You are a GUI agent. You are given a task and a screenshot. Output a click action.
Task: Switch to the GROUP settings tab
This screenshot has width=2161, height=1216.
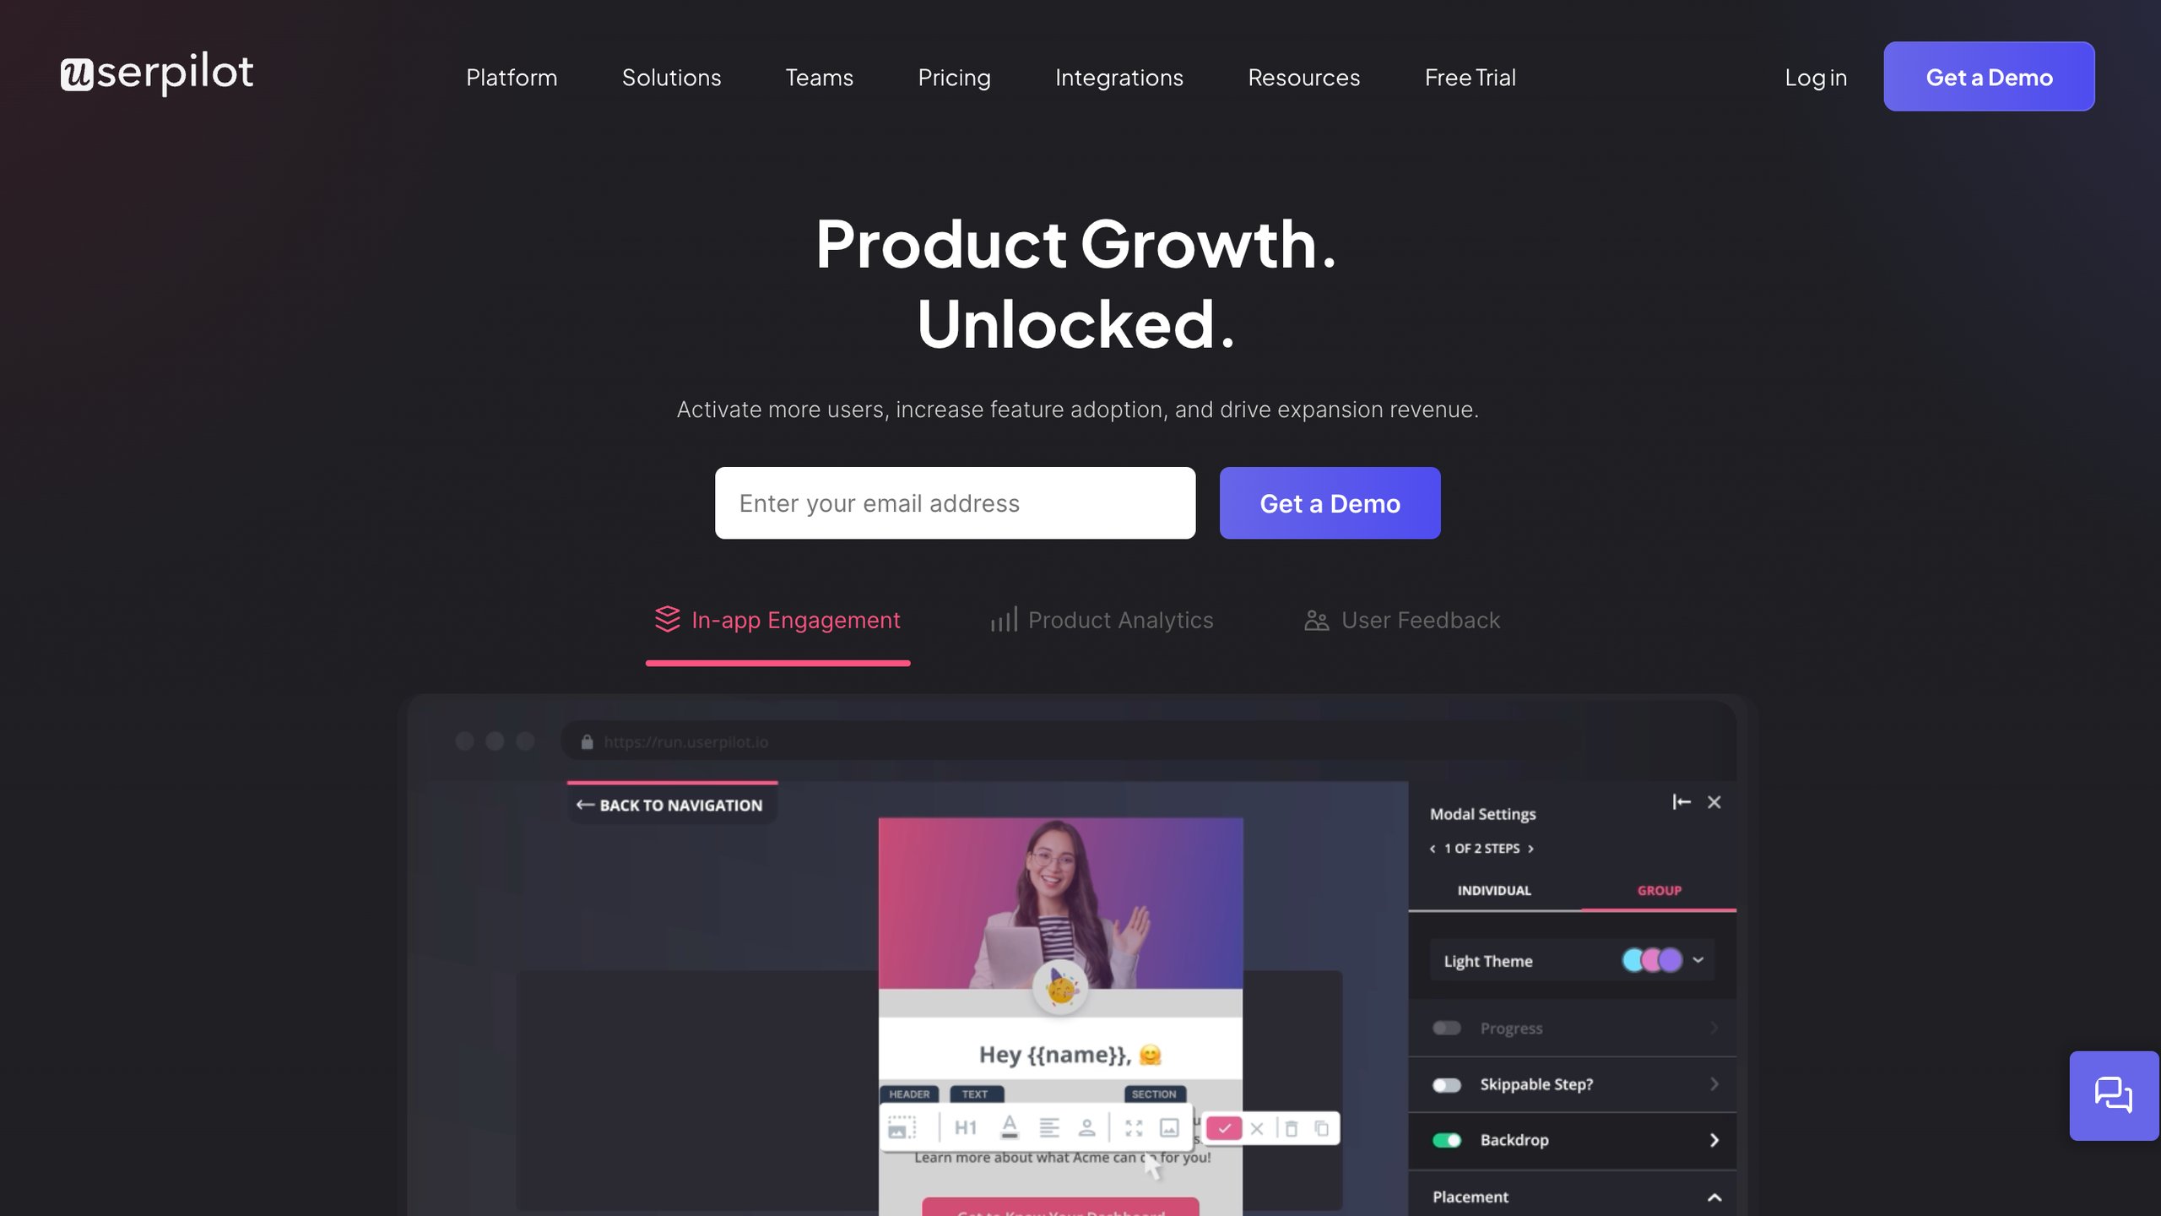(x=1658, y=889)
